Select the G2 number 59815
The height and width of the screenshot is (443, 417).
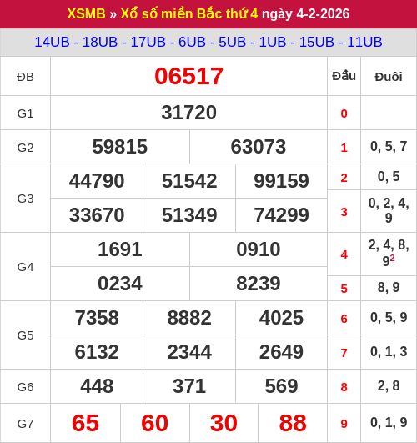tap(120, 147)
